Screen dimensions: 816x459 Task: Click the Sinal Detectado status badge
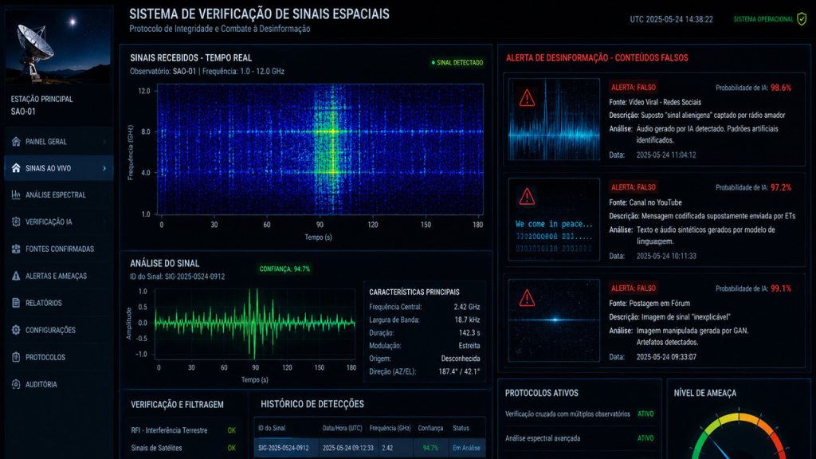[x=457, y=62]
